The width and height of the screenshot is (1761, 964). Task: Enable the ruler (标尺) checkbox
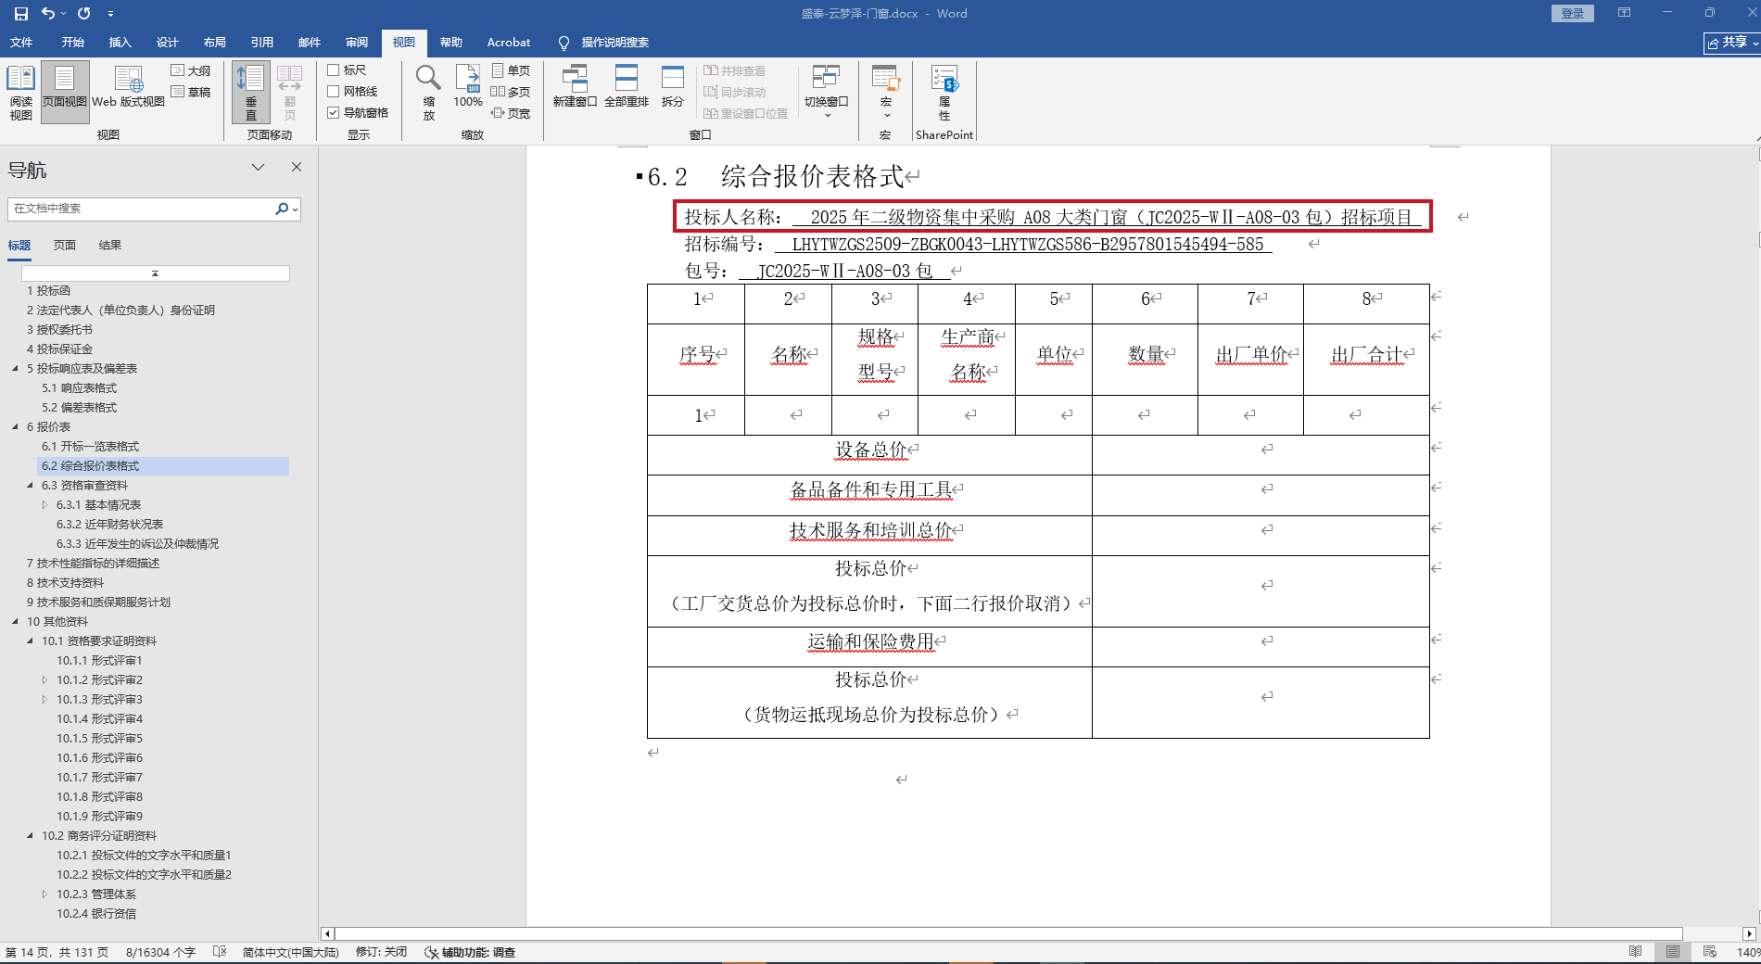[334, 70]
